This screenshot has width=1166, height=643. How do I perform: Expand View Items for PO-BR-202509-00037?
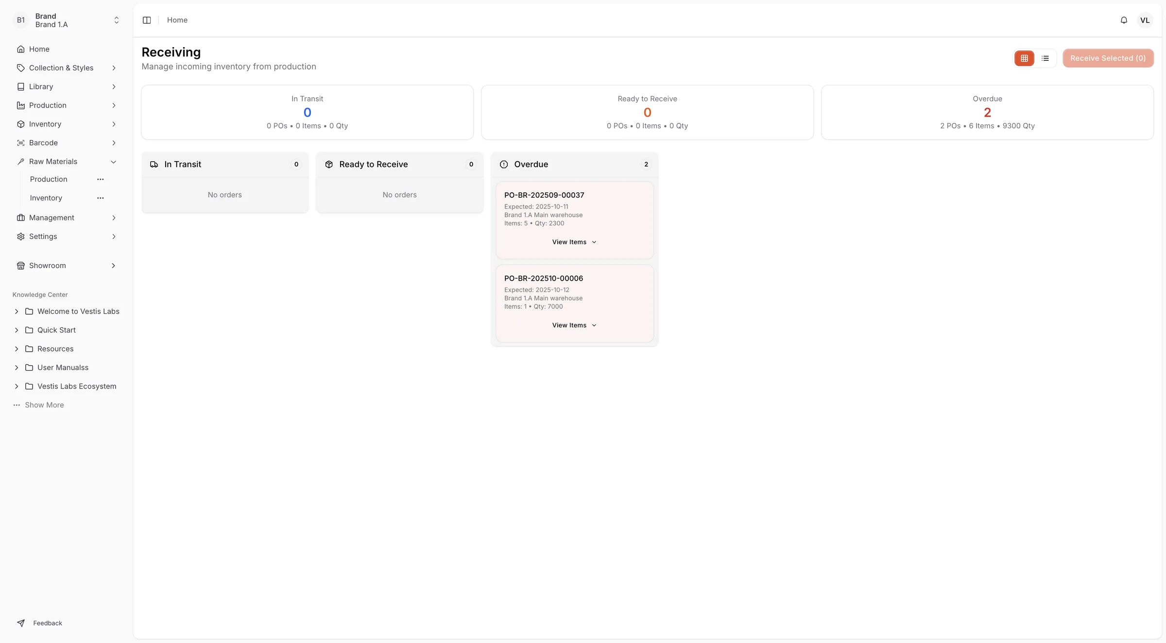[574, 242]
